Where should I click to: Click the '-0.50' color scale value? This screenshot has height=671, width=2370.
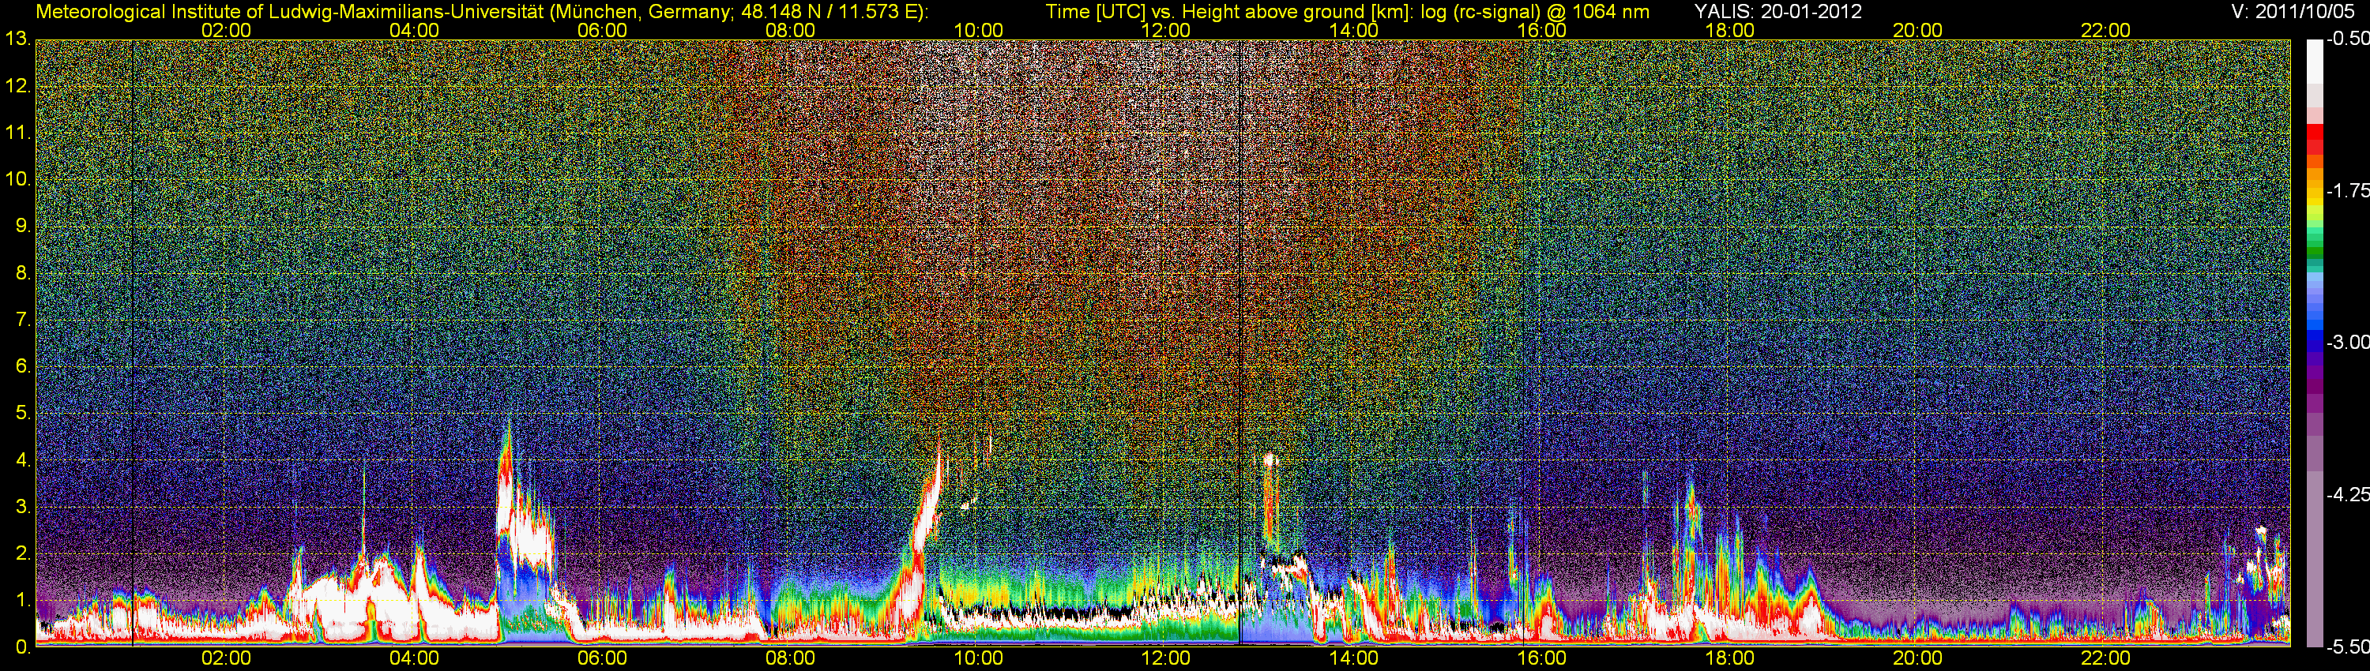tap(2347, 39)
